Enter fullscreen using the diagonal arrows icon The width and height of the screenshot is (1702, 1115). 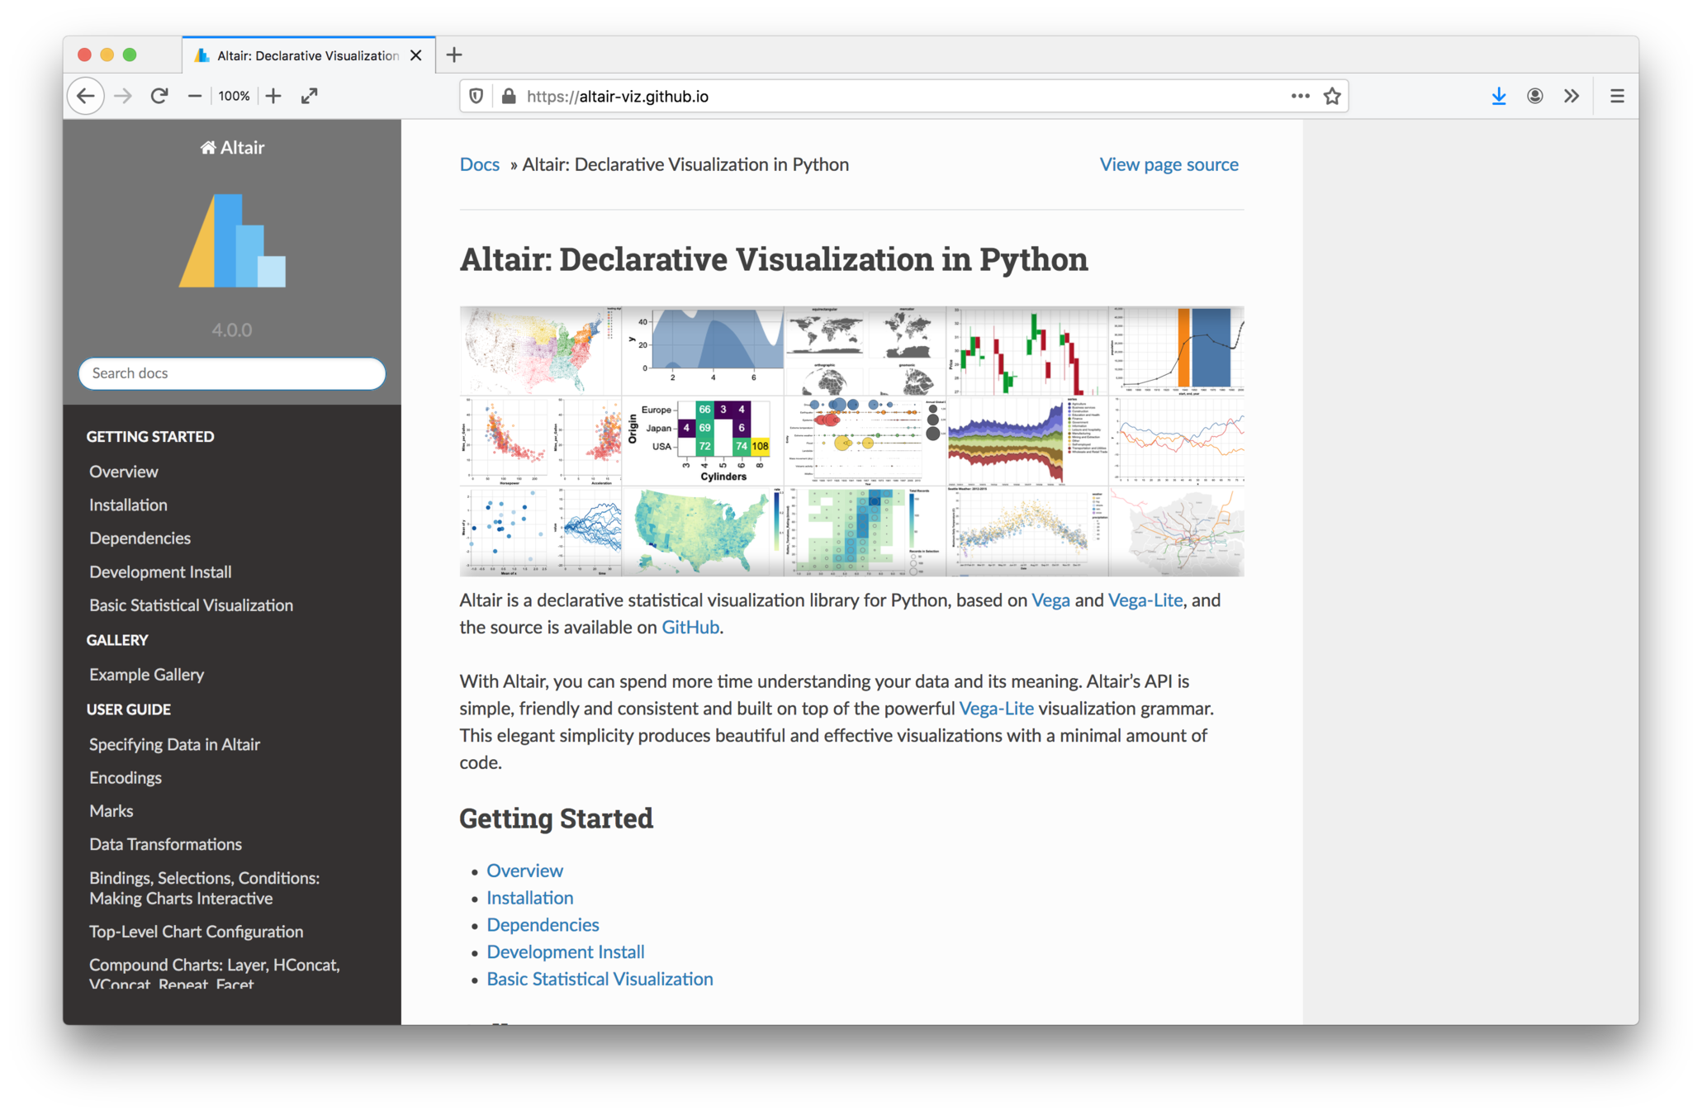click(x=310, y=97)
